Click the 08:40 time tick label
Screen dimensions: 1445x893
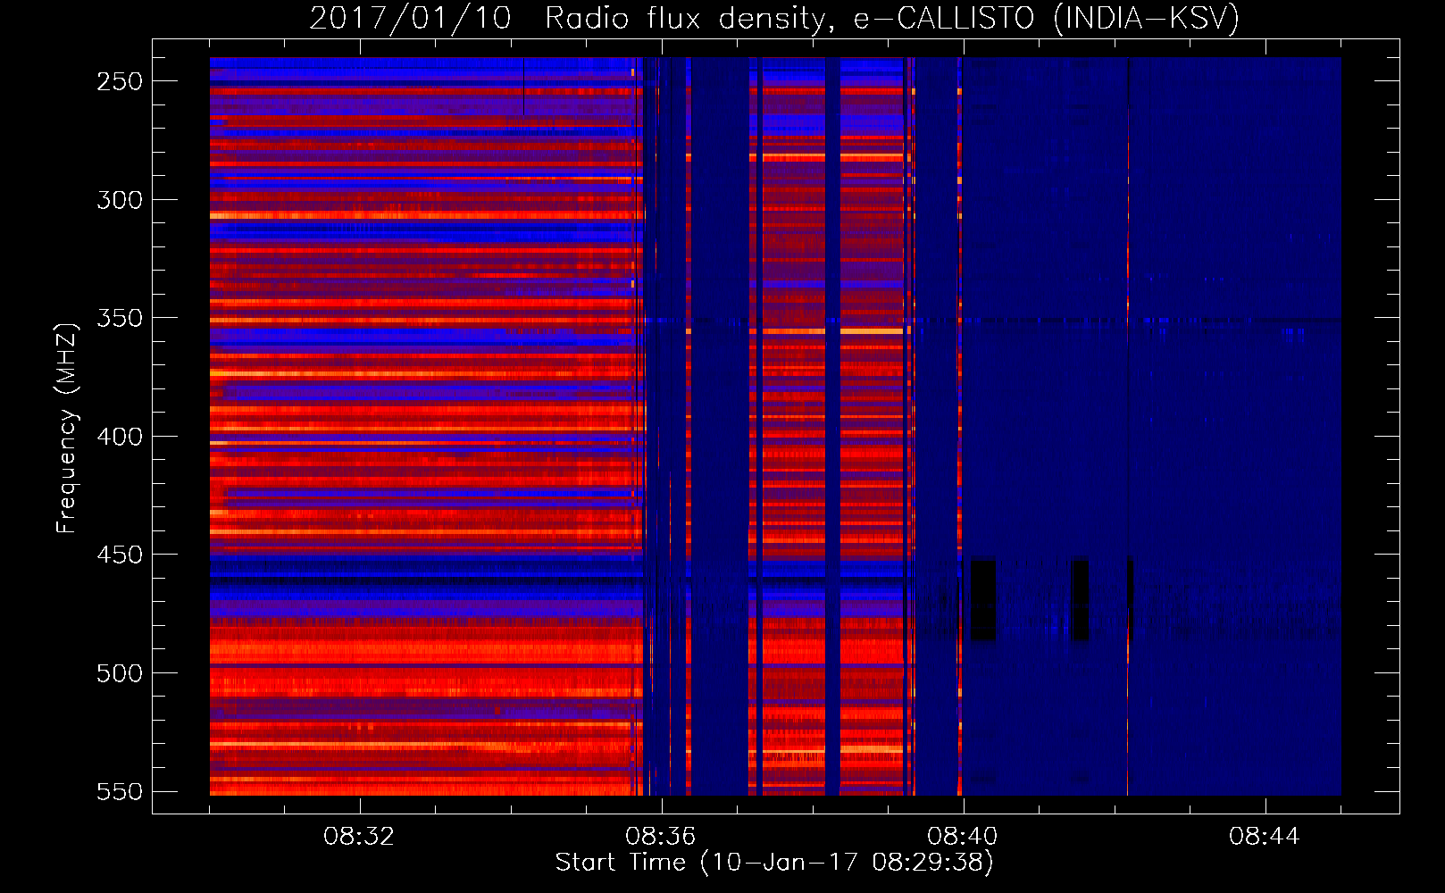tap(963, 837)
